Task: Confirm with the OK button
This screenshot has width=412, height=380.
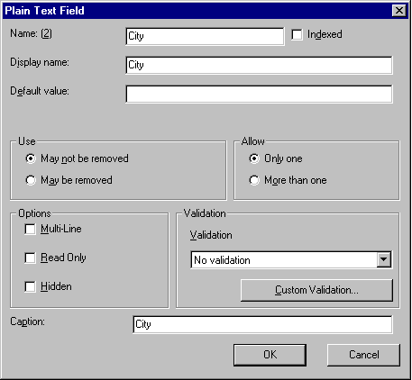Action: (x=270, y=355)
